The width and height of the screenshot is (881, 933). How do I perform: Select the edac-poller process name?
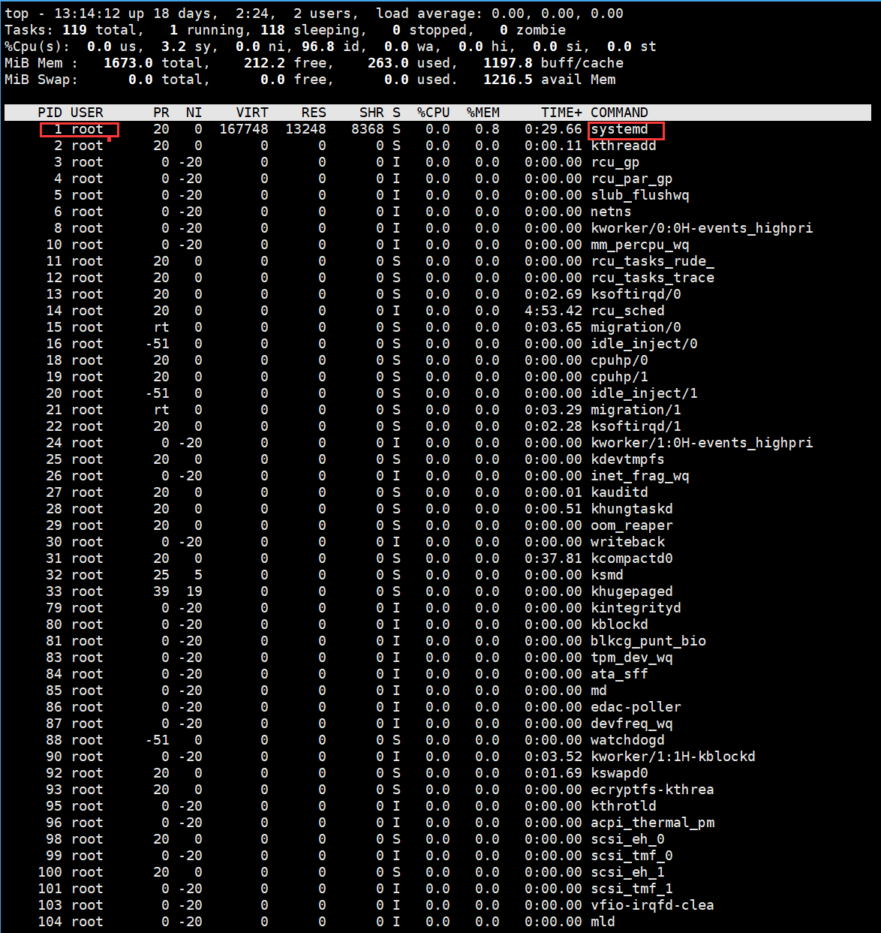(636, 707)
